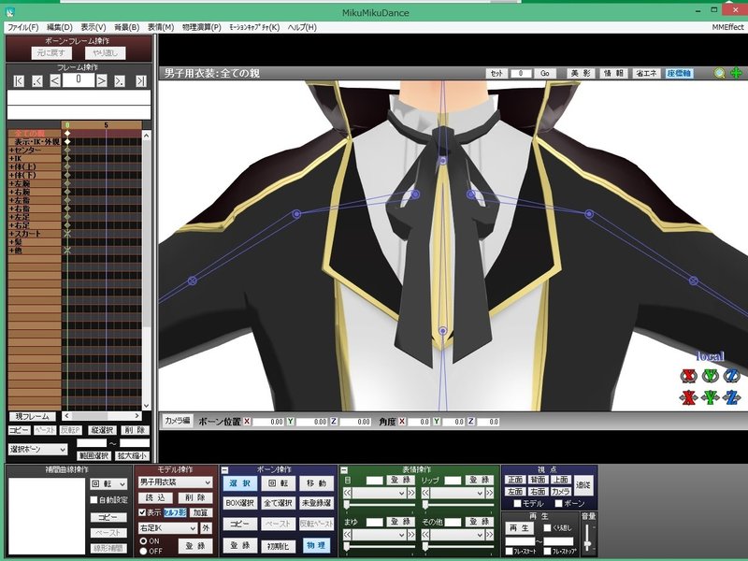Next 目 morph double-arrow button
748x561 pixels.
click(411, 493)
